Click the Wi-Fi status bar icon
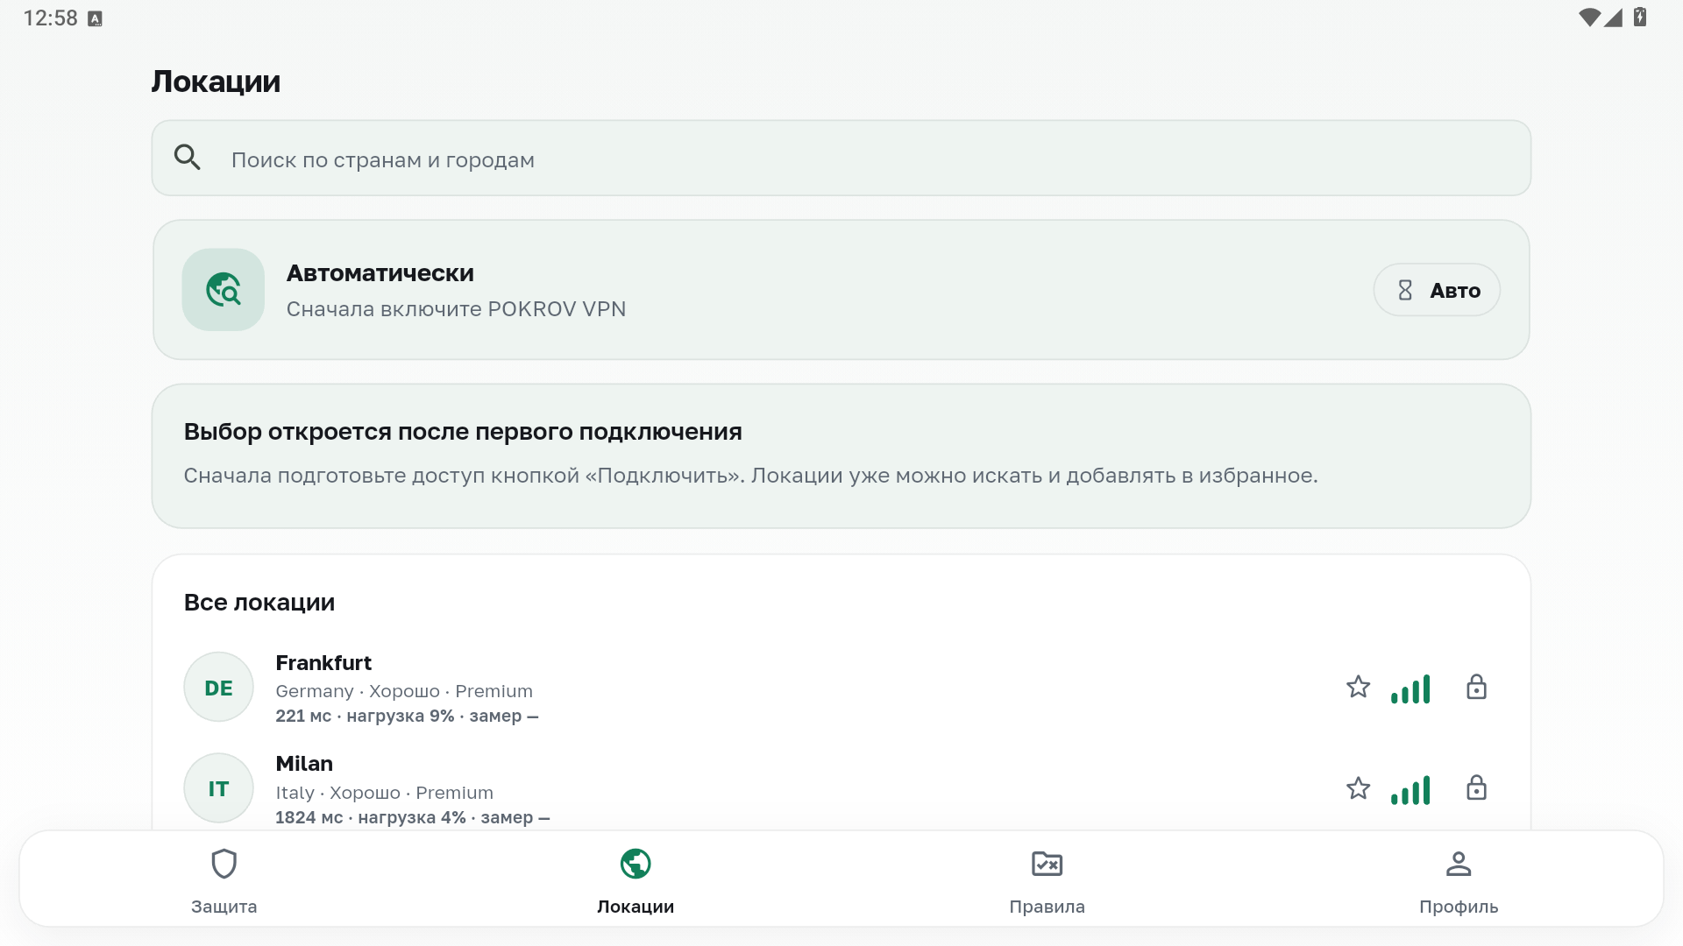 point(1589,18)
